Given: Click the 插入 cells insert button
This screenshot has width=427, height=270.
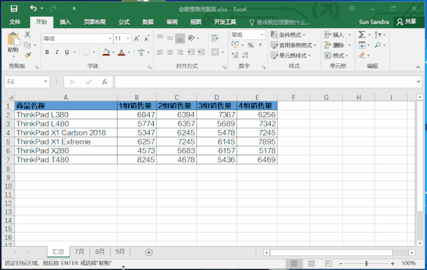Looking at the screenshot, I should [337, 35].
